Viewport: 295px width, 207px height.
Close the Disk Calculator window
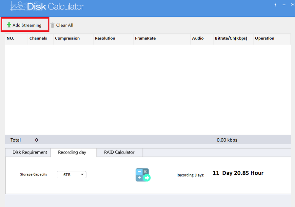293,5
